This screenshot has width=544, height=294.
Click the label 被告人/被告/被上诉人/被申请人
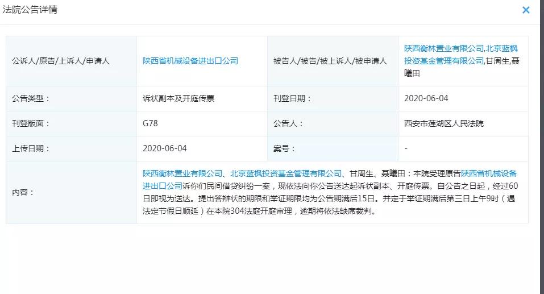point(330,61)
